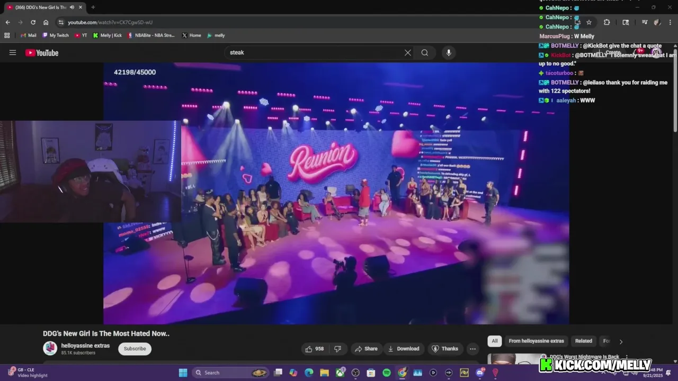Open the melly bookmark
Screen dimensions: 678x381
(216, 35)
